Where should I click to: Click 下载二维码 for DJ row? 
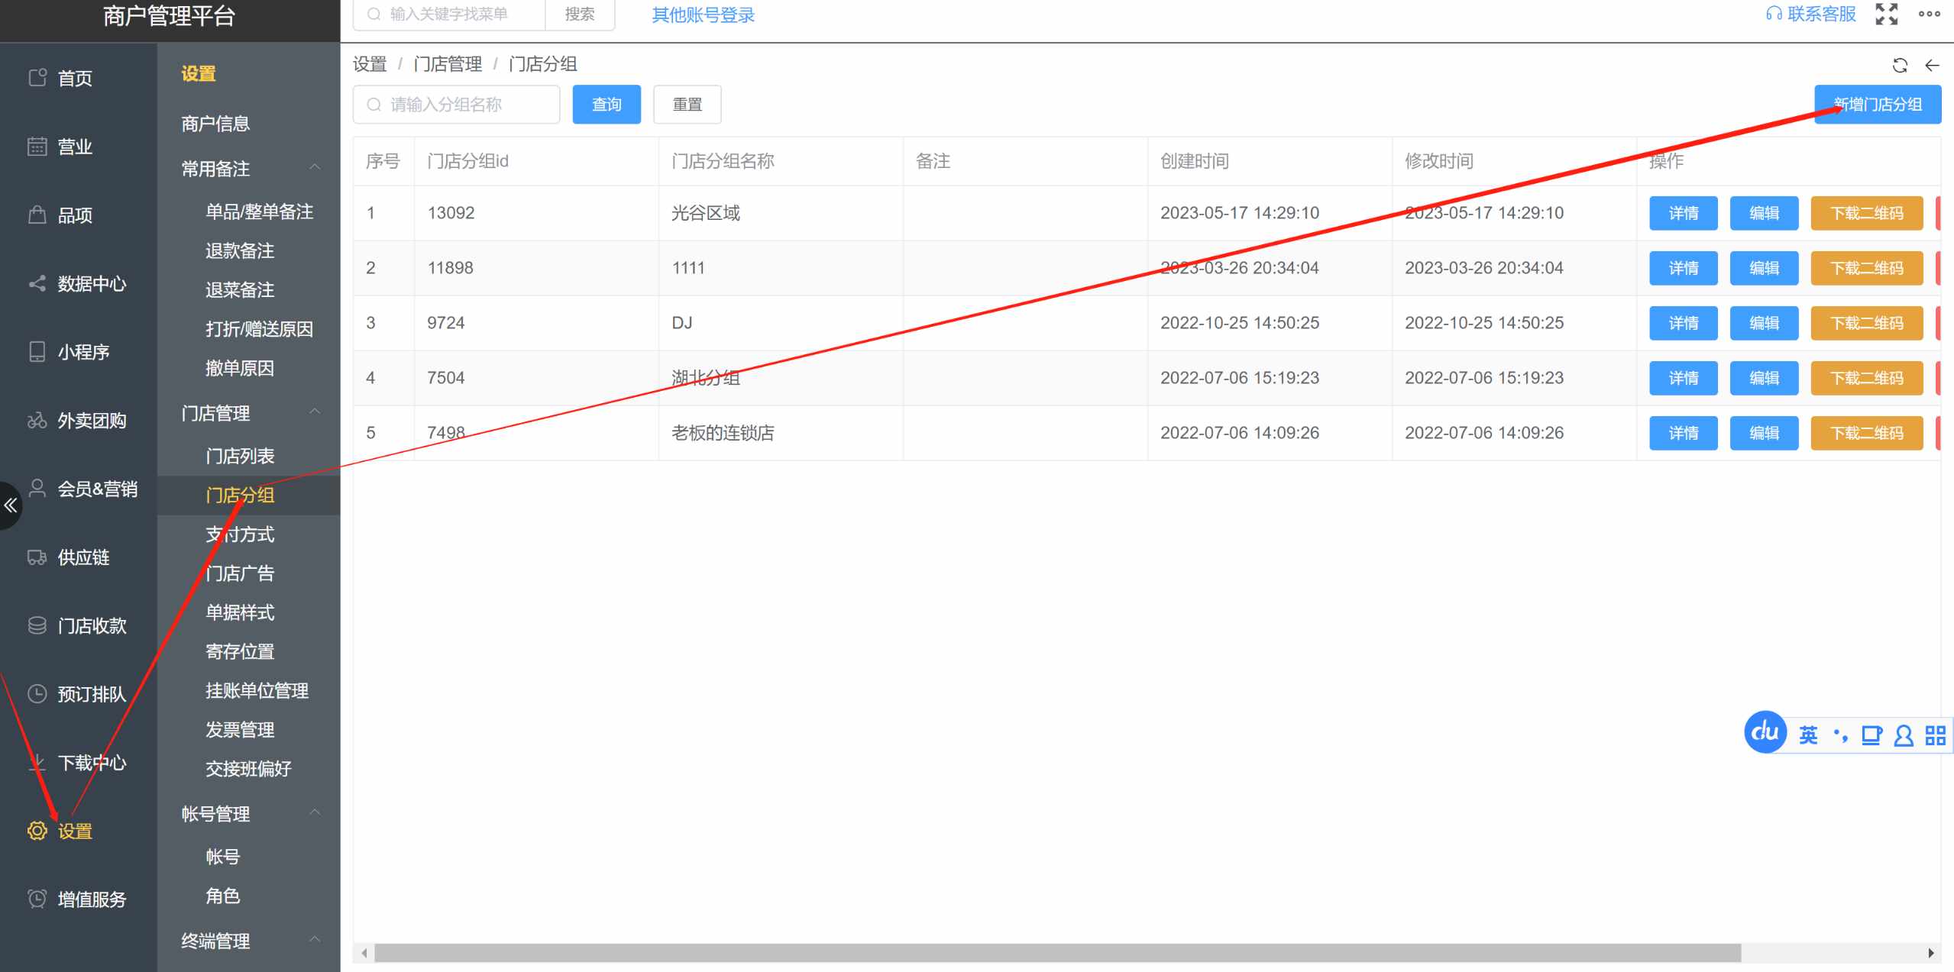(x=1866, y=323)
